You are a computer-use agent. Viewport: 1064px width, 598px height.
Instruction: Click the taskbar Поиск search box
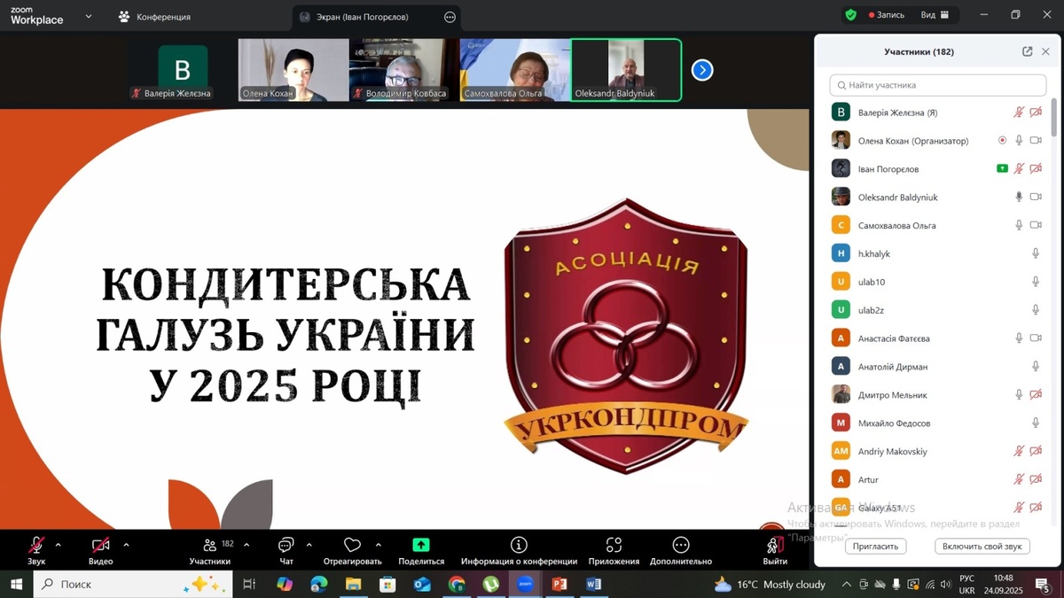[x=133, y=584]
